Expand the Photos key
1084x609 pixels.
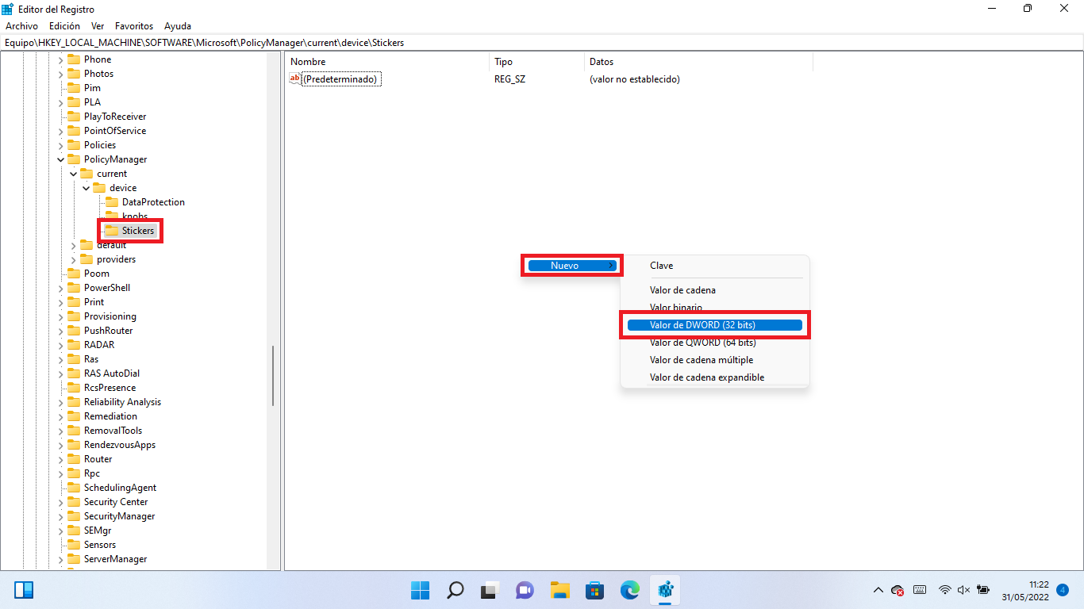60,74
